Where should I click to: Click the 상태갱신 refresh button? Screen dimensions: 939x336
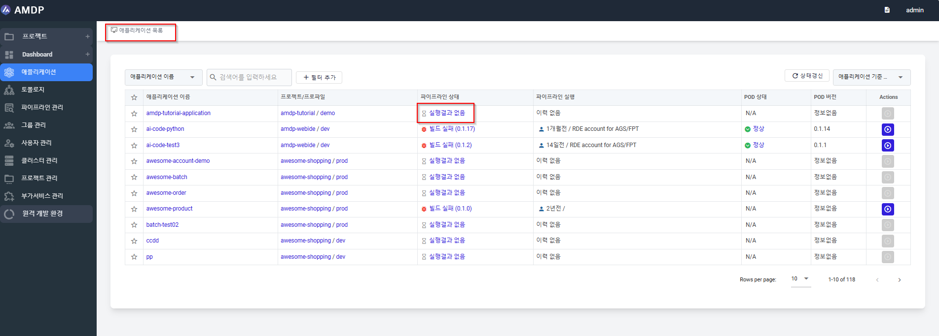[x=807, y=76]
